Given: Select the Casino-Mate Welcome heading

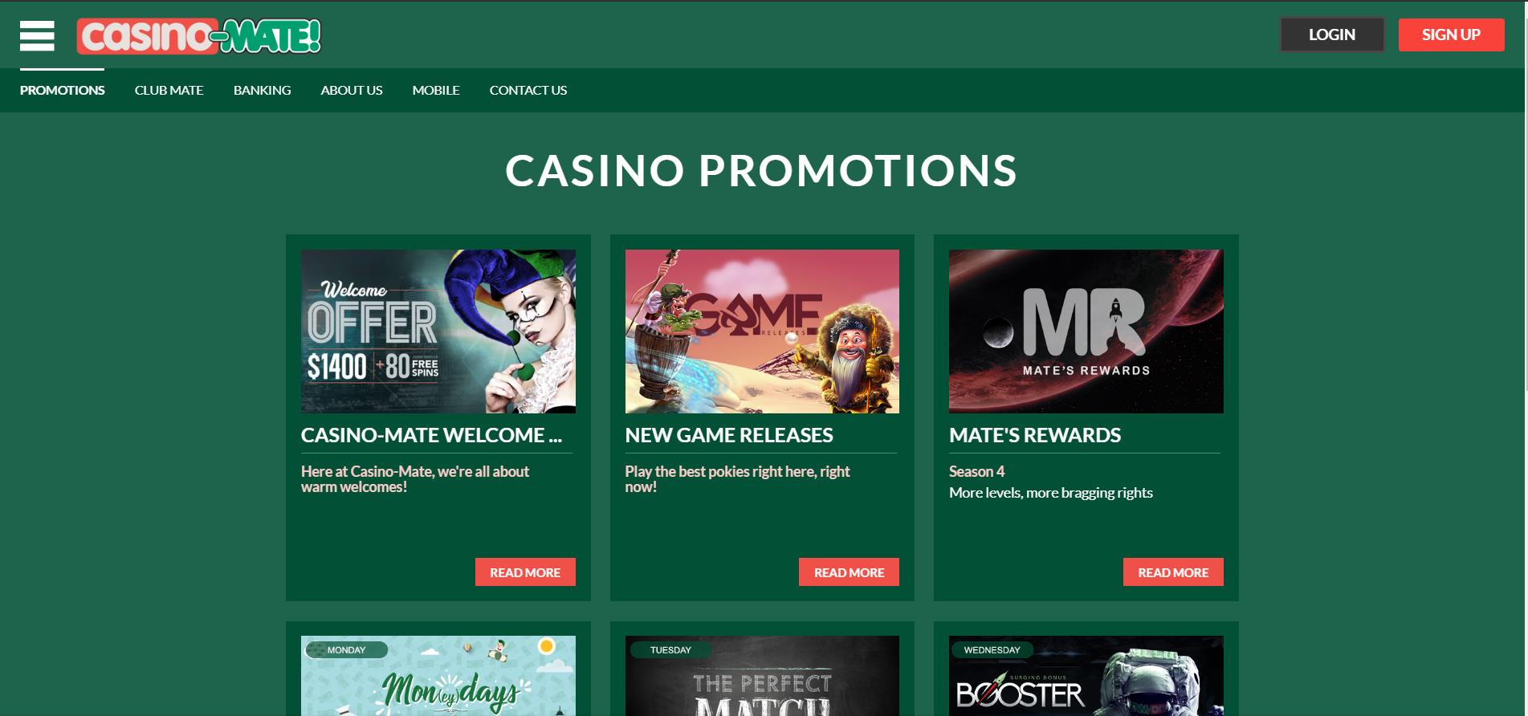Looking at the screenshot, I should click(x=432, y=435).
